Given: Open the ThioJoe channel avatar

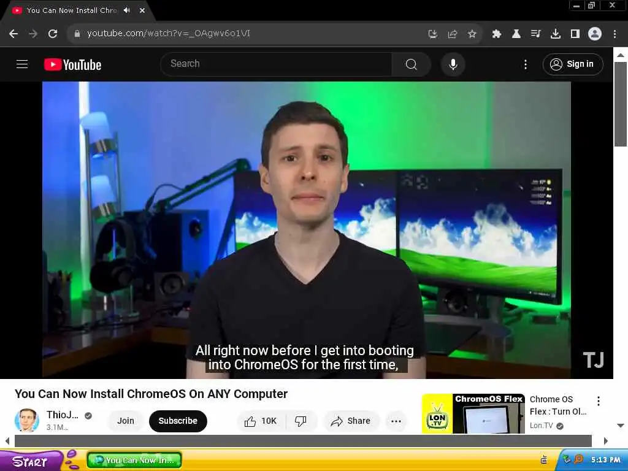Looking at the screenshot, I should pos(27,421).
